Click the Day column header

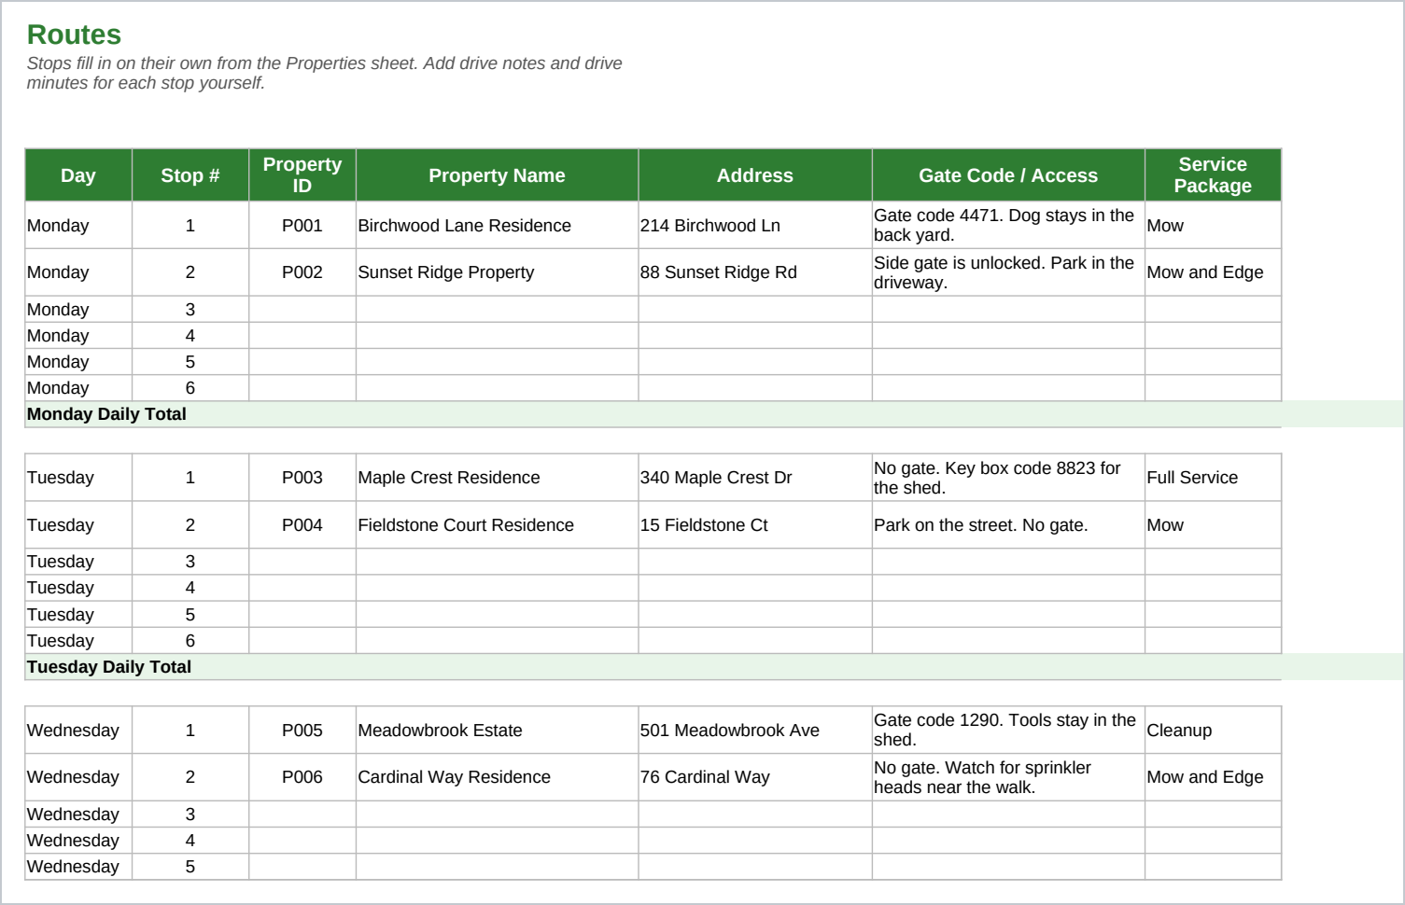(78, 175)
